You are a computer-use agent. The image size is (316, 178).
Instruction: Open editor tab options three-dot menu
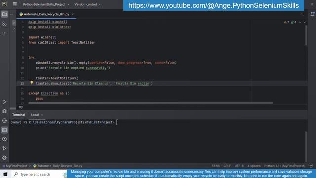pos(303,14)
